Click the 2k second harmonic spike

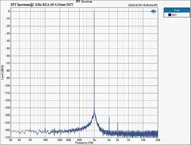(x=109, y=117)
